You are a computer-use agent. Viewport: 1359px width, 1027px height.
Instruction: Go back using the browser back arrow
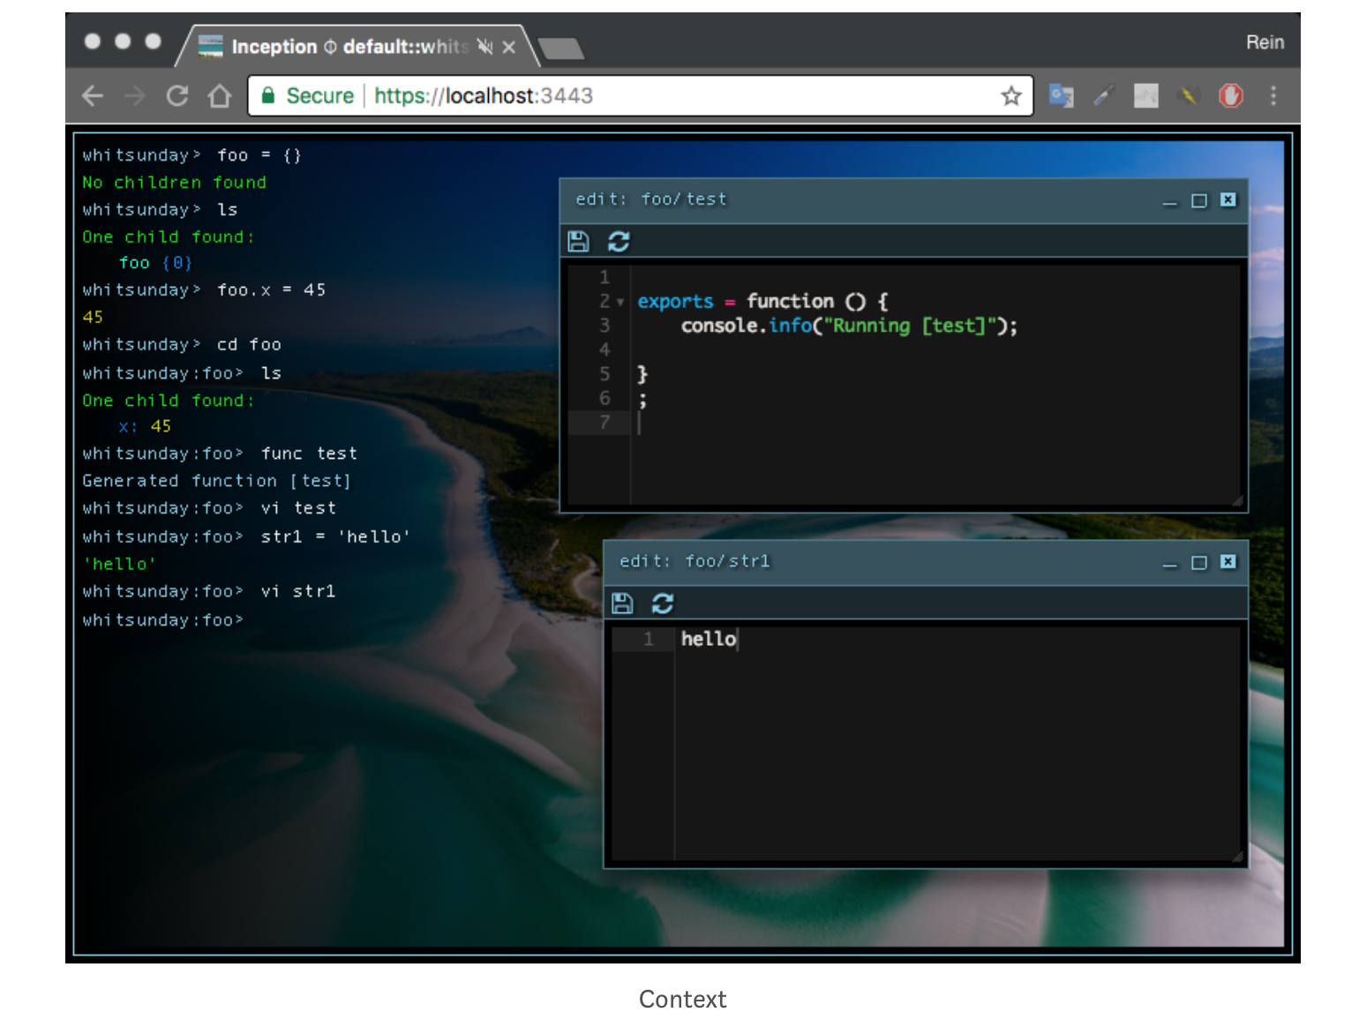pos(93,95)
